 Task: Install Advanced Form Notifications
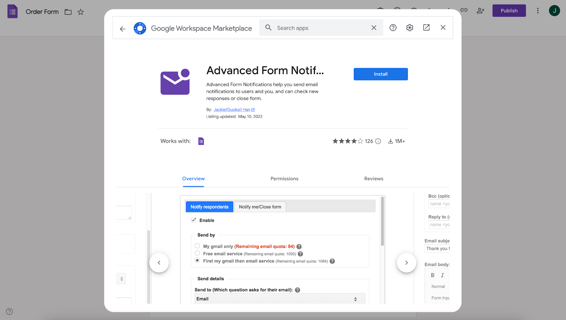381,74
